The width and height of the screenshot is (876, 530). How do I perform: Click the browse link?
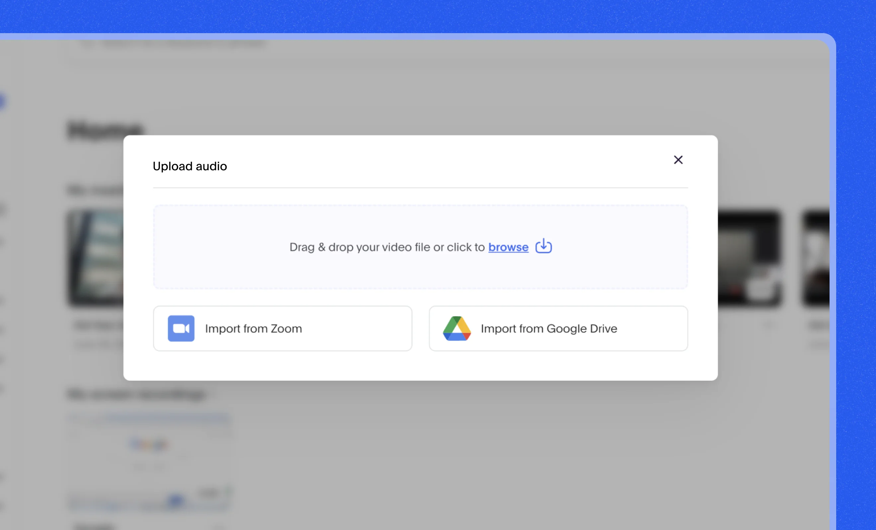click(508, 247)
